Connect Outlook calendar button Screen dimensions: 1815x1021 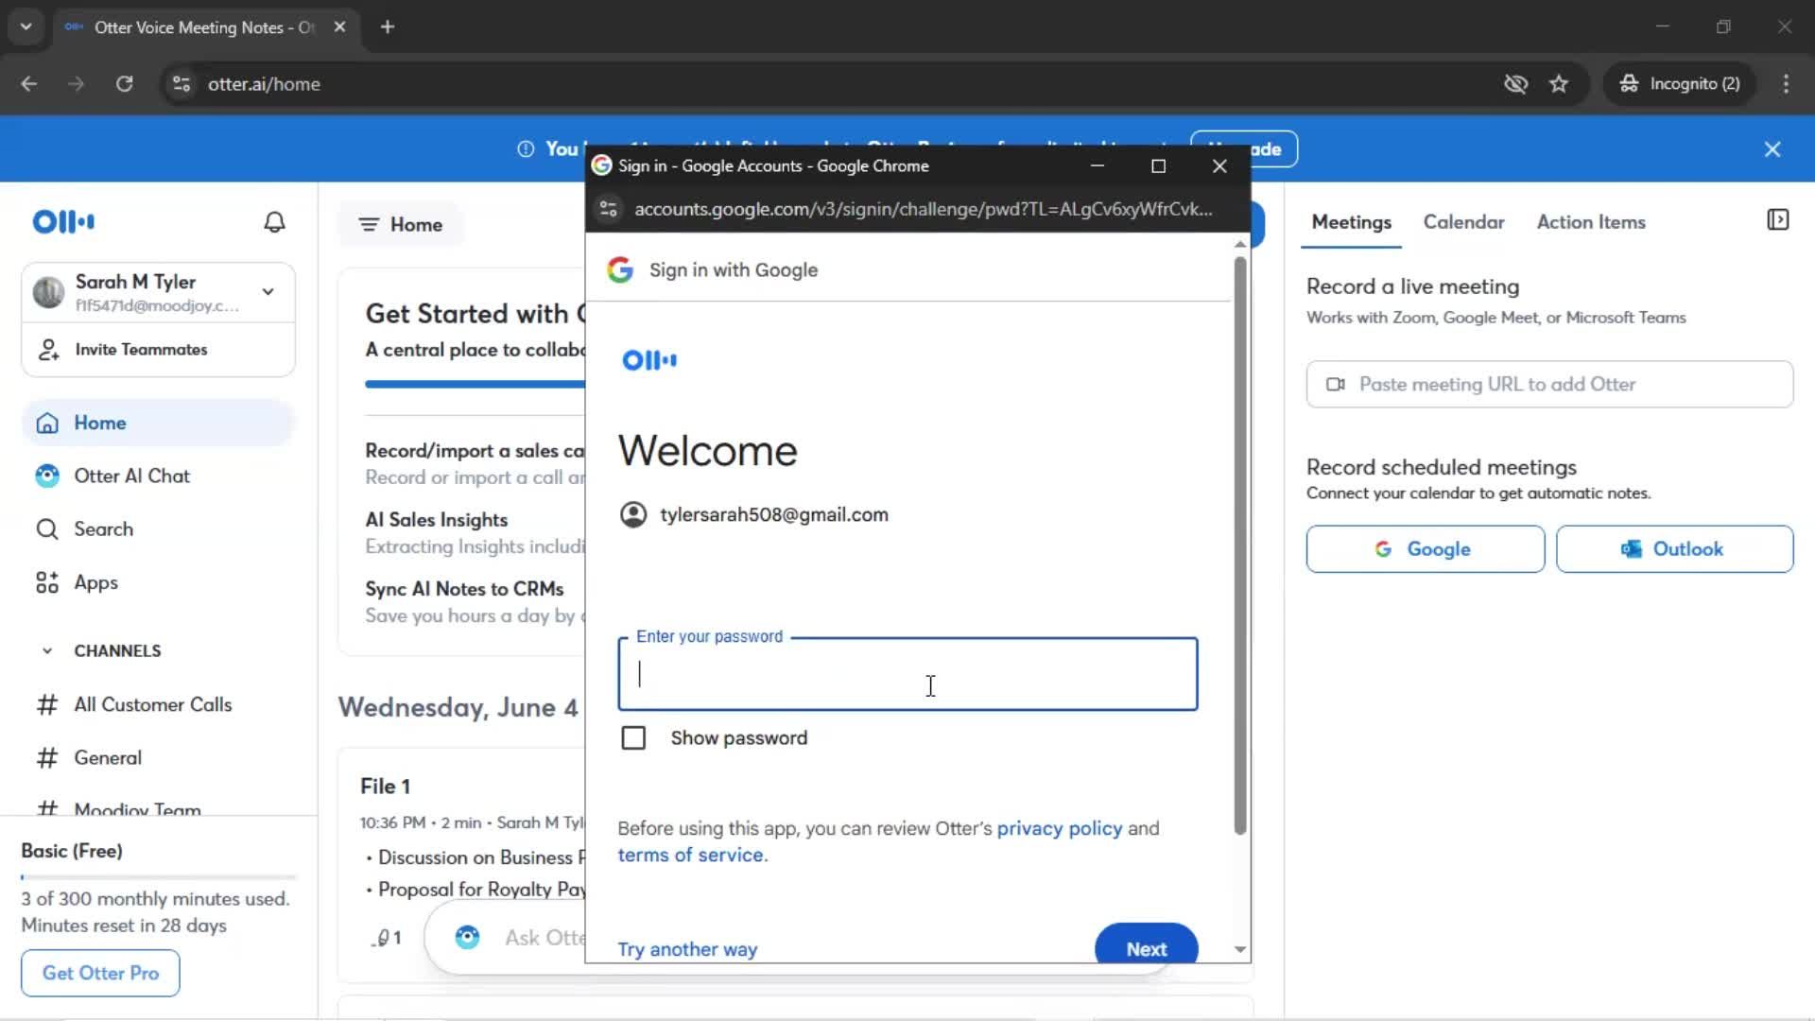(1674, 549)
